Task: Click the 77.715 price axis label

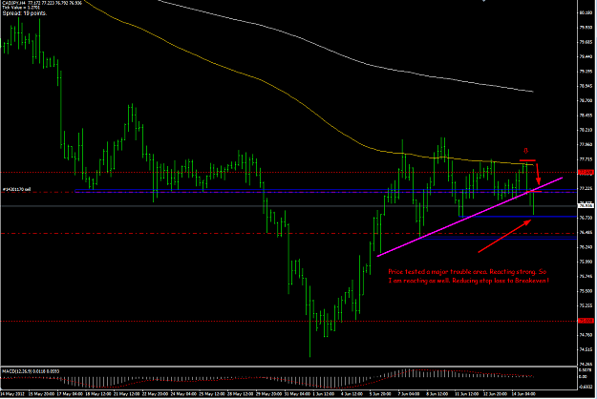Action: (586, 159)
